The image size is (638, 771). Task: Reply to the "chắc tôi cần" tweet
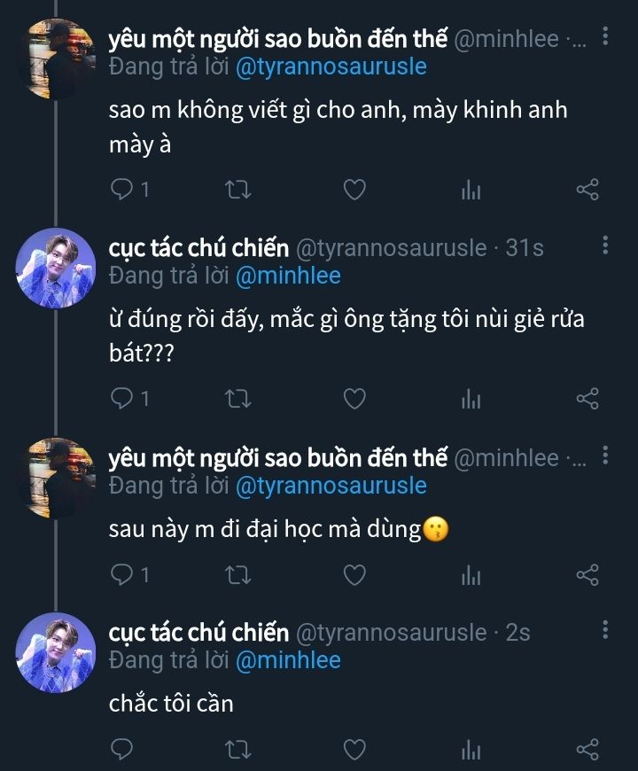123,750
